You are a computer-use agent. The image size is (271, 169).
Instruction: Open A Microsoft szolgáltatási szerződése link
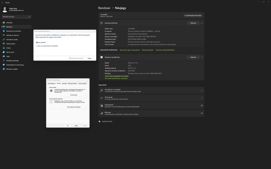click(117, 76)
